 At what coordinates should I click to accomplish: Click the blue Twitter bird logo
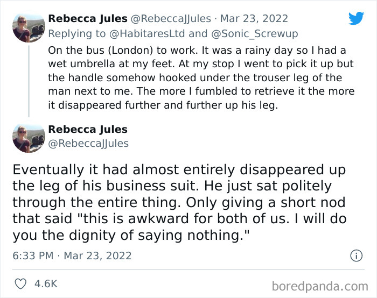[x=356, y=19]
